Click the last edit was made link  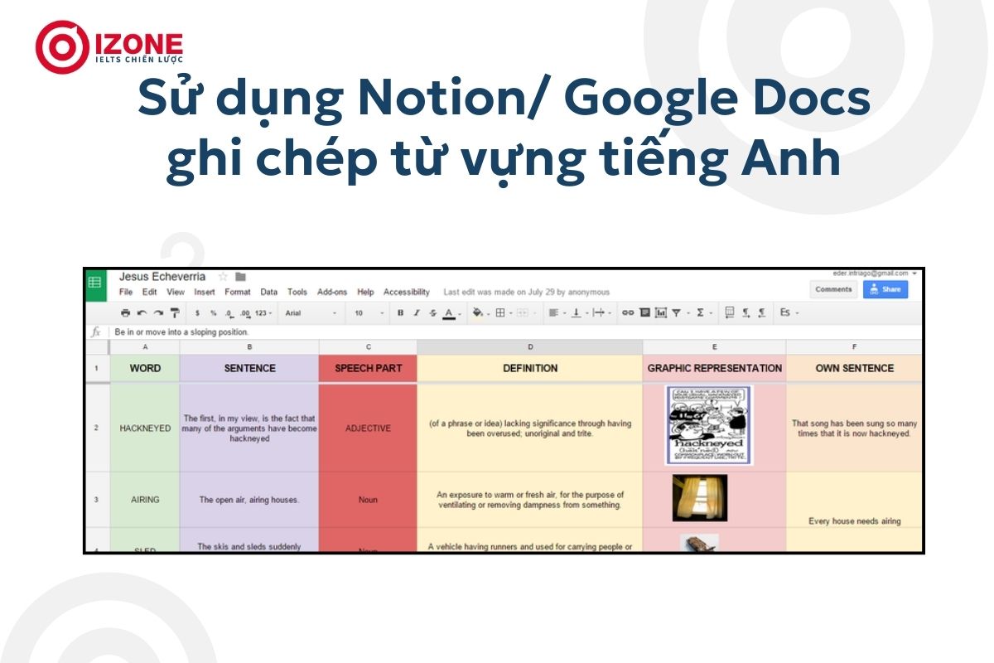(527, 293)
